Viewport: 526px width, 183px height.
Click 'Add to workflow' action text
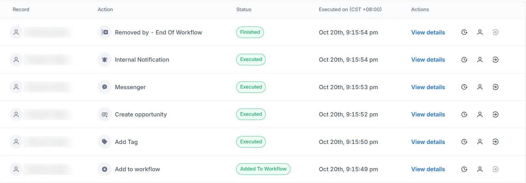pyautogui.click(x=138, y=169)
